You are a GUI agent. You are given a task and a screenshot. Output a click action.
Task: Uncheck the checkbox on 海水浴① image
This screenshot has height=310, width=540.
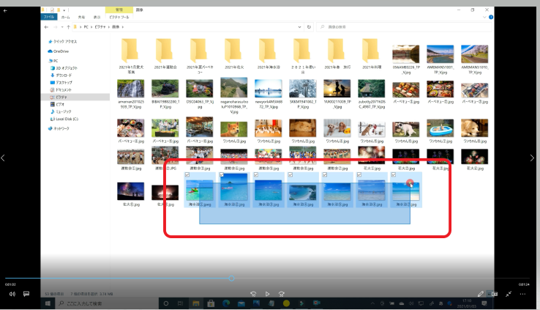(187, 176)
